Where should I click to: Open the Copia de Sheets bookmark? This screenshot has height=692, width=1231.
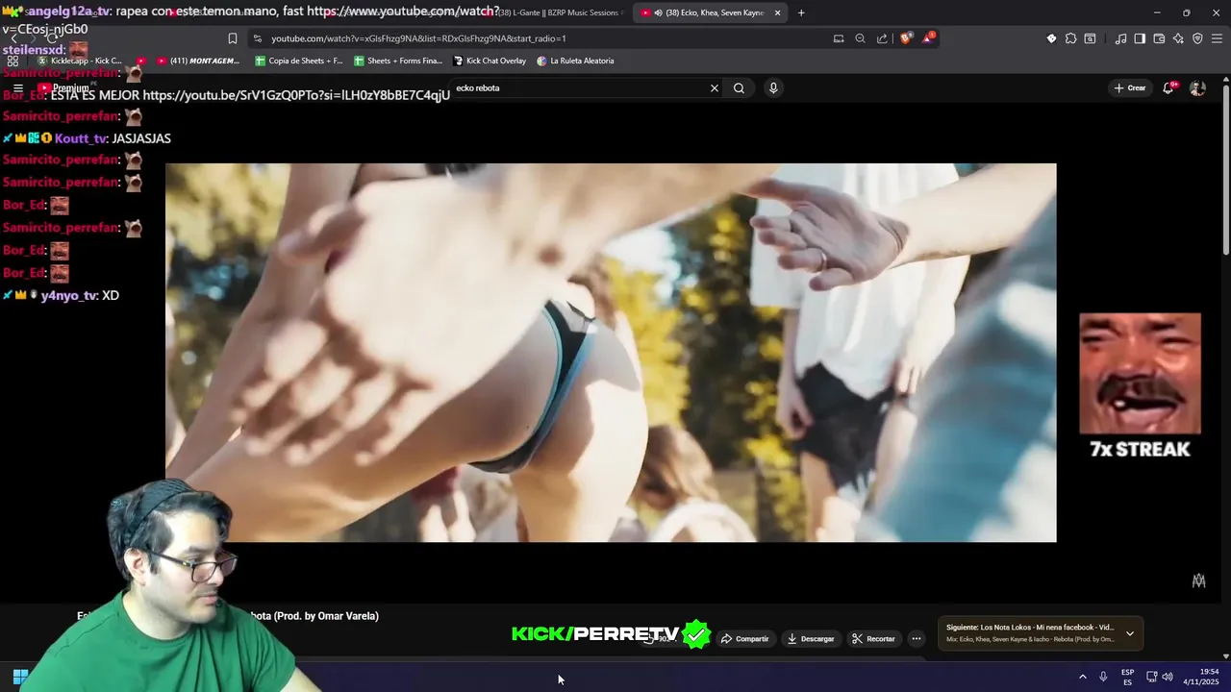pos(298,61)
